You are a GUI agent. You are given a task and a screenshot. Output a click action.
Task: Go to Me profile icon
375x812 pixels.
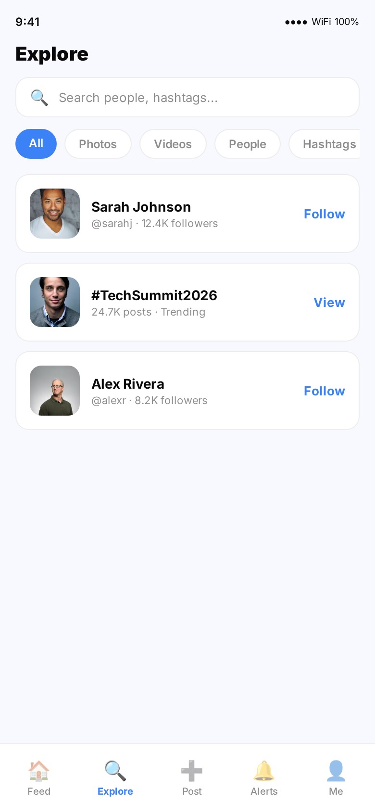pyautogui.click(x=336, y=771)
